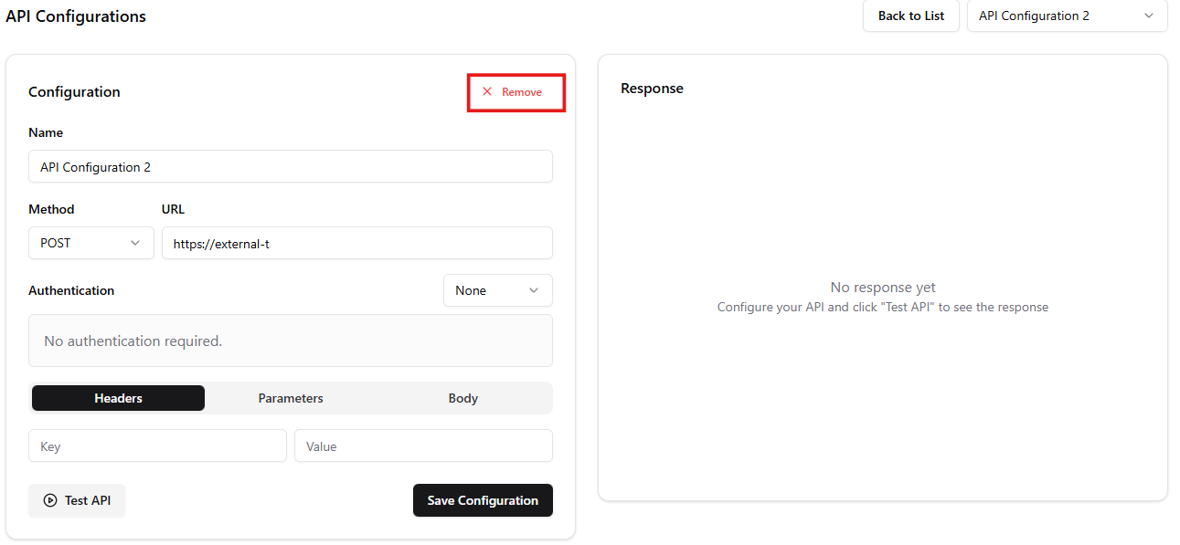The height and width of the screenshot is (545, 1180).
Task: Click the Save Configuration button
Action: click(x=483, y=500)
